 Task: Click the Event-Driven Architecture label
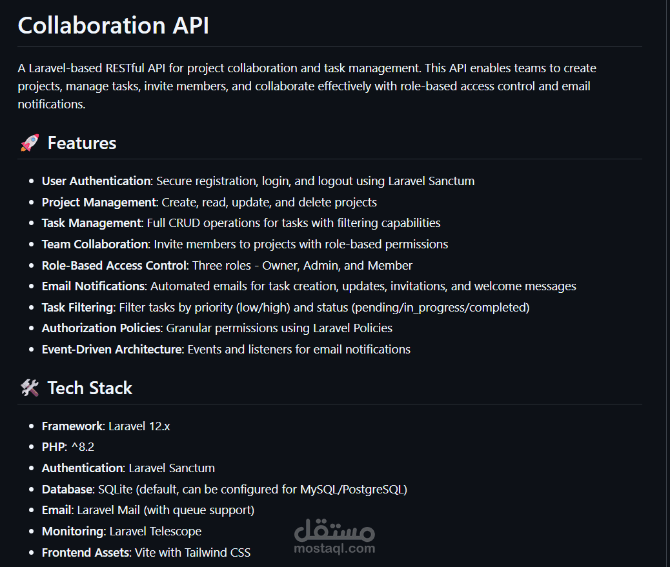(112, 349)
